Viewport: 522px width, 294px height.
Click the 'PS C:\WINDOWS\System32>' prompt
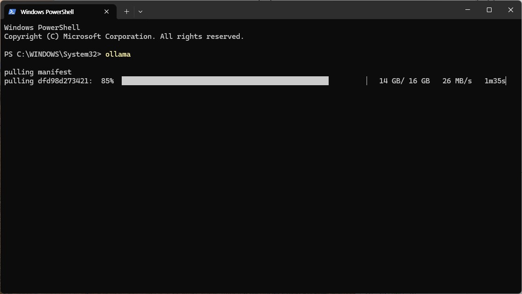(x=52, y=54)
